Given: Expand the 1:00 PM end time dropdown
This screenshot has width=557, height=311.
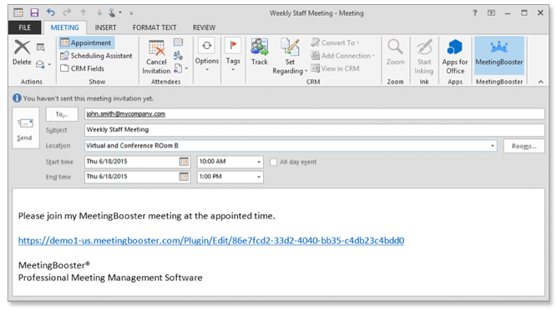Looking at the screenshot, I should click(259, 177).
